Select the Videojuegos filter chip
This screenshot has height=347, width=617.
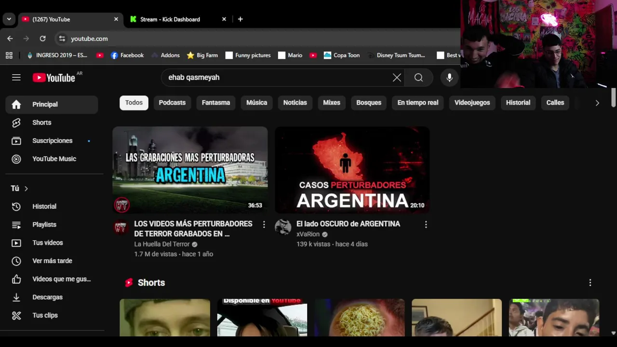(x=472, y=103)
